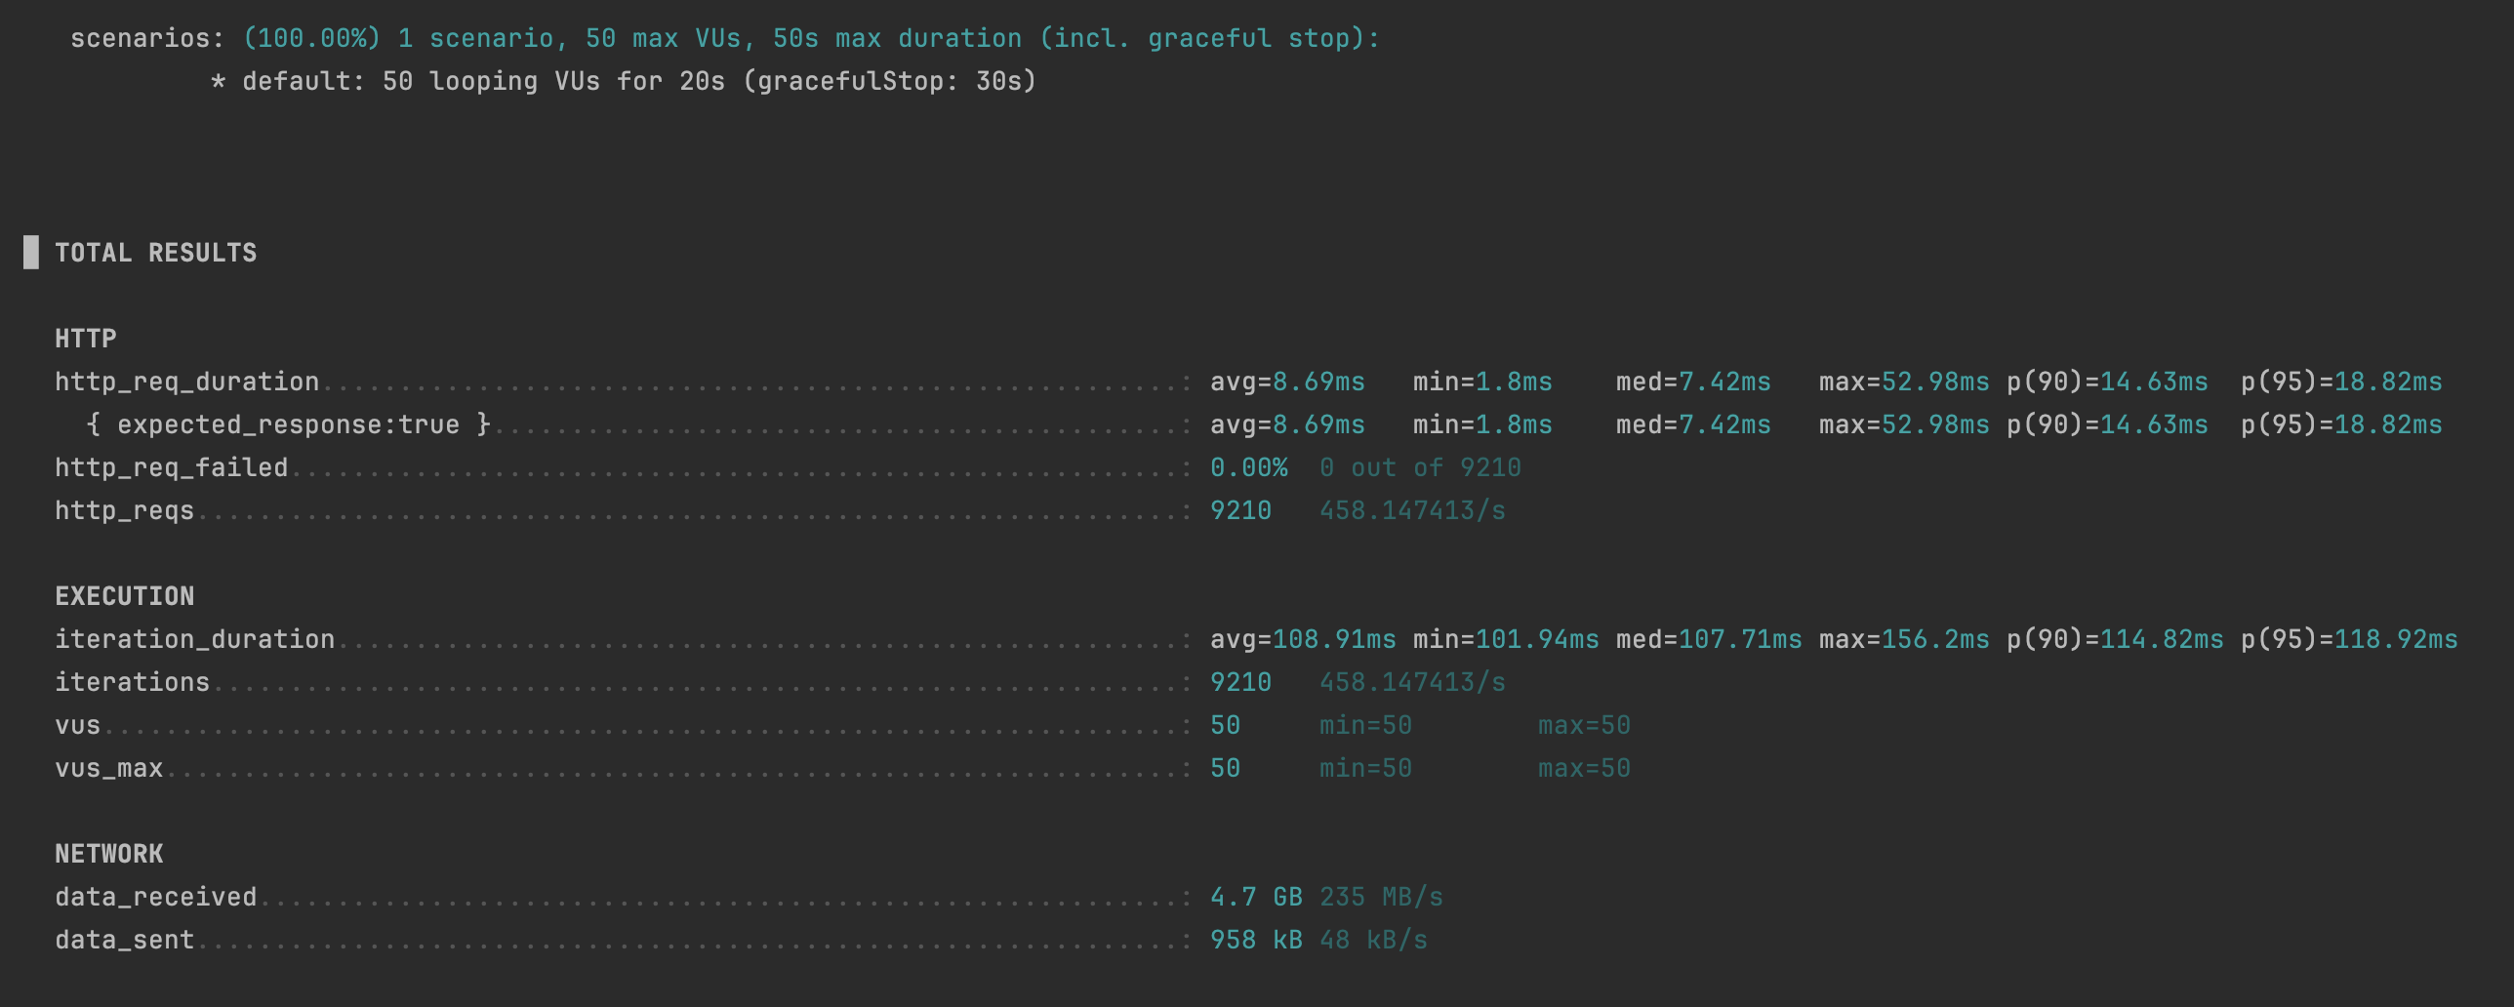Click the max=50 value in vus_max row
This screenshot has width=2514, height=1007.
coord(1584,768)
